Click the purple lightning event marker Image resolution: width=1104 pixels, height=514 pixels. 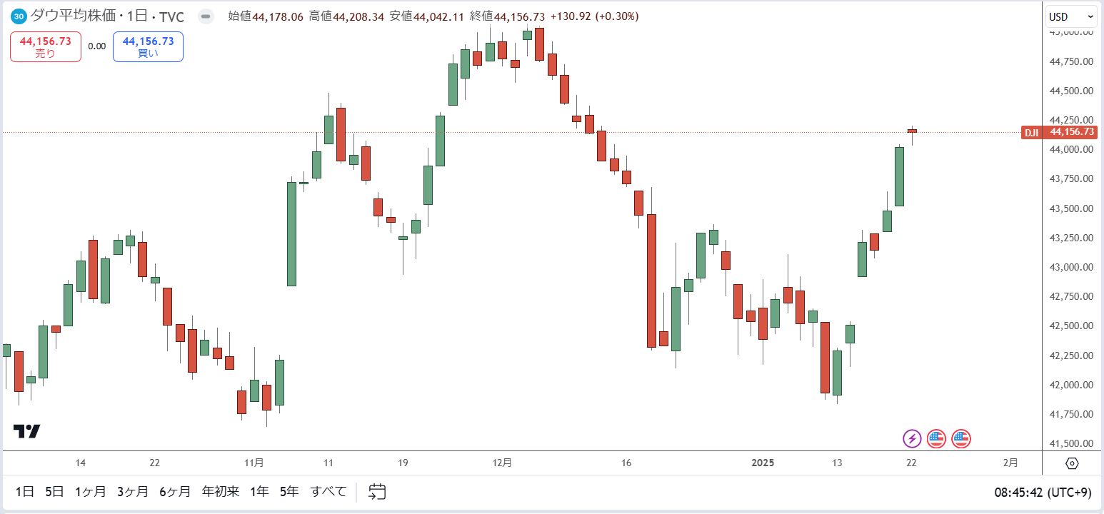pos(912,438)
